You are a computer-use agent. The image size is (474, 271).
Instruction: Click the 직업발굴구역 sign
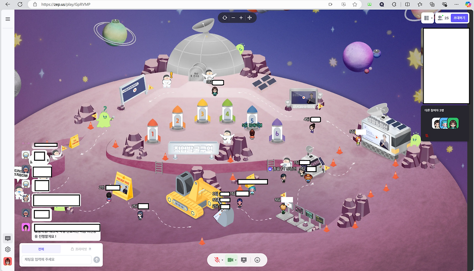click(x=193, y=149)
